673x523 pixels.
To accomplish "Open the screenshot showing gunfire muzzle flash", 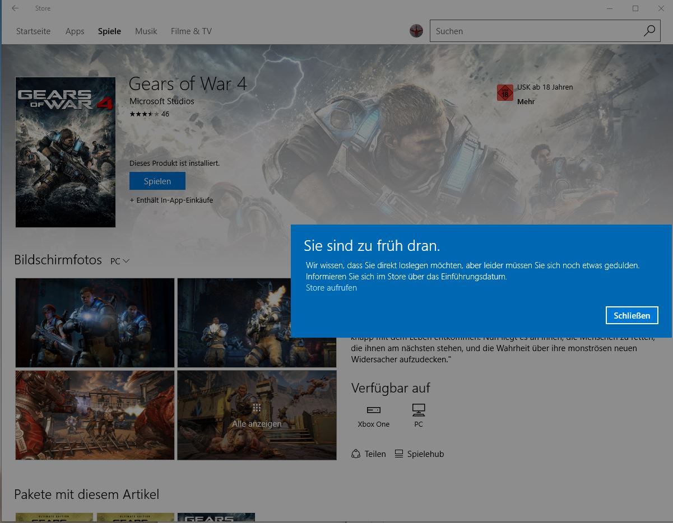I will (257, 323).
